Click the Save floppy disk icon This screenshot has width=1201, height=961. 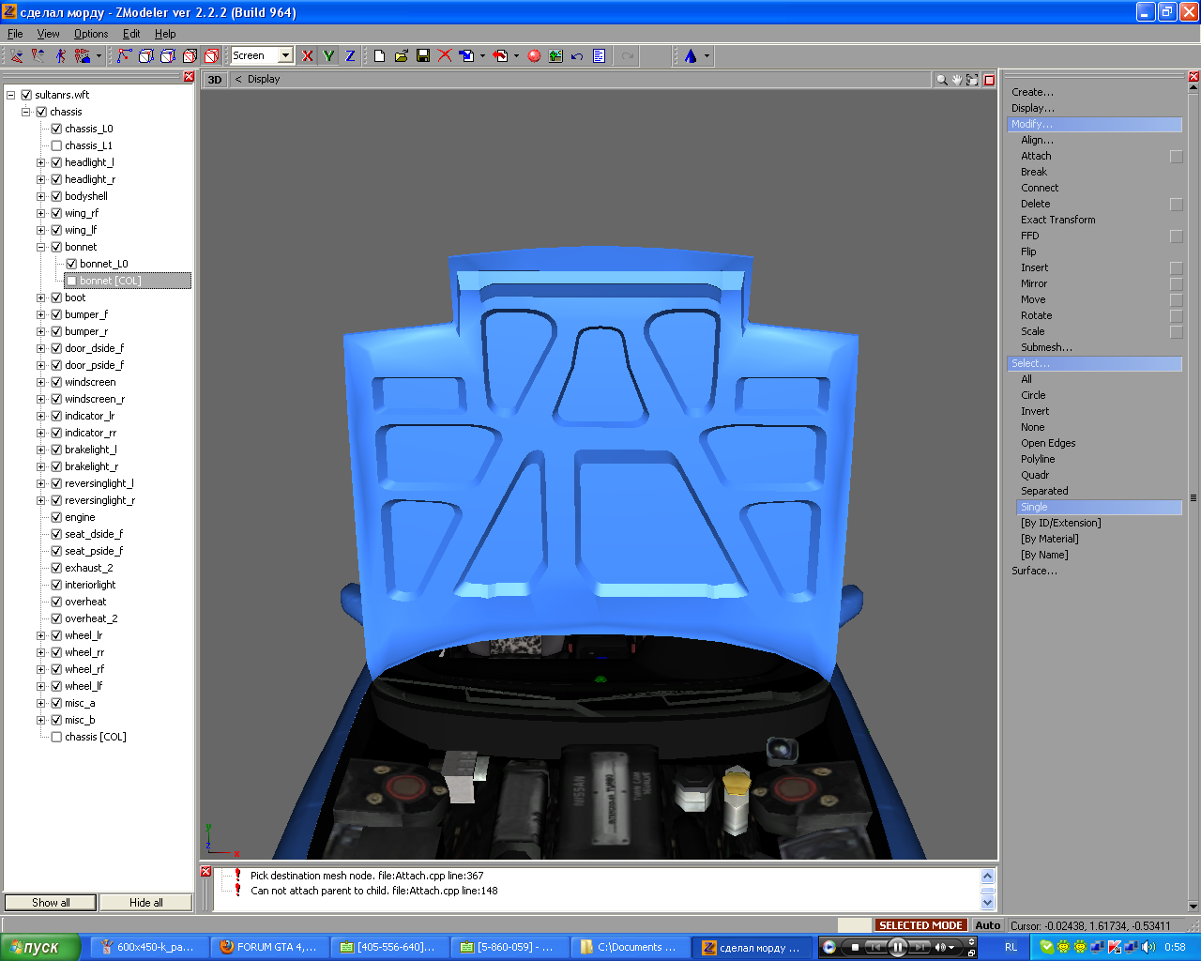(423, 56)
